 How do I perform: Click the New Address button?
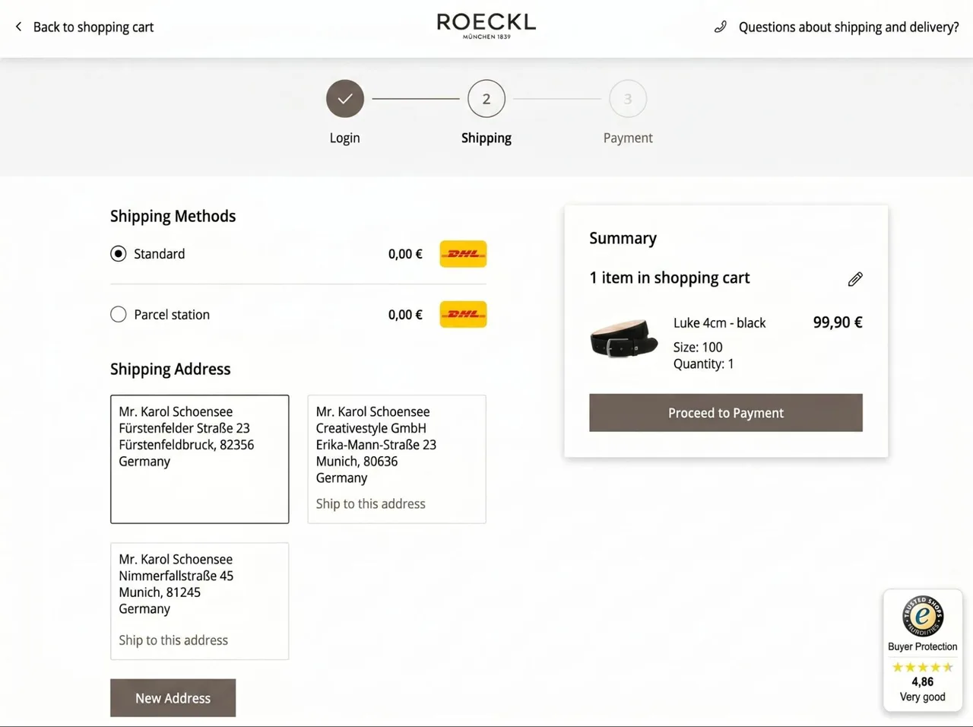click(173, 698)
